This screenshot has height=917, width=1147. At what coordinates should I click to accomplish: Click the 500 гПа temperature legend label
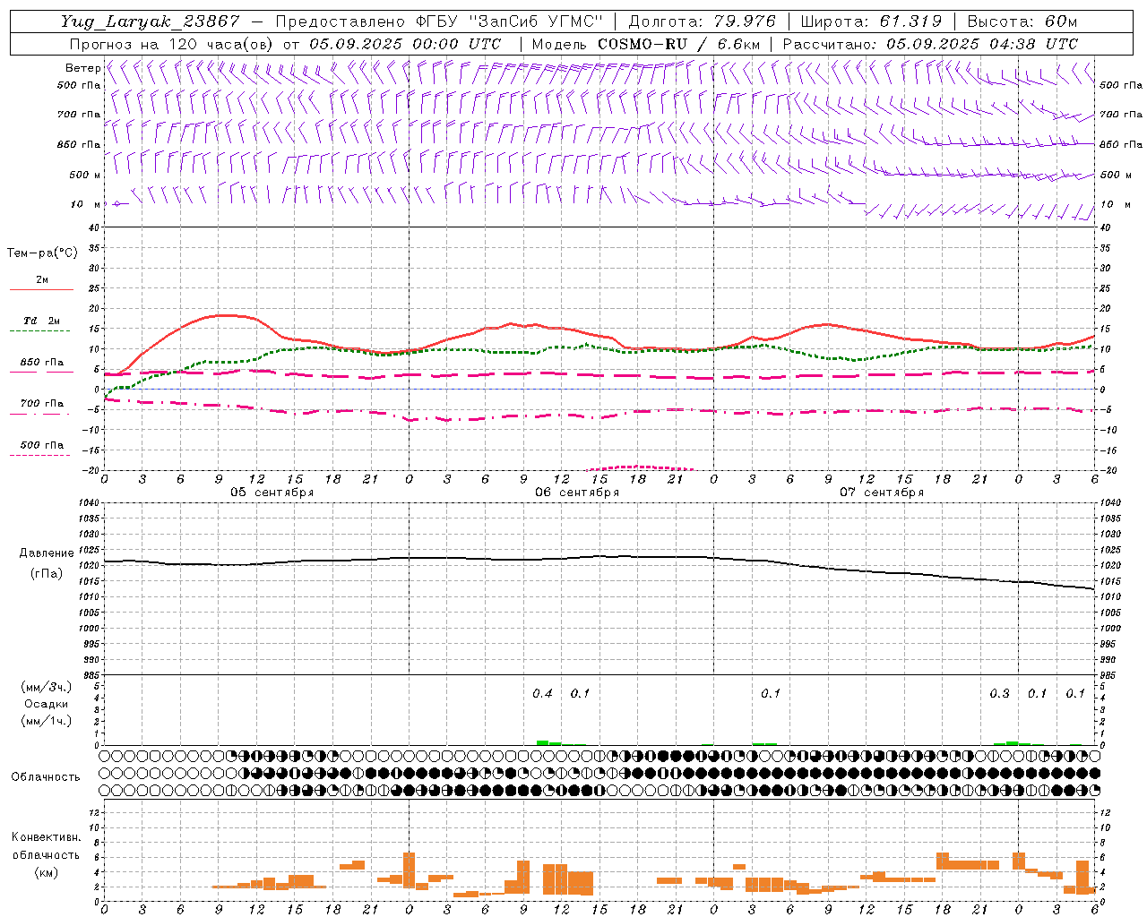pos(42,445)
